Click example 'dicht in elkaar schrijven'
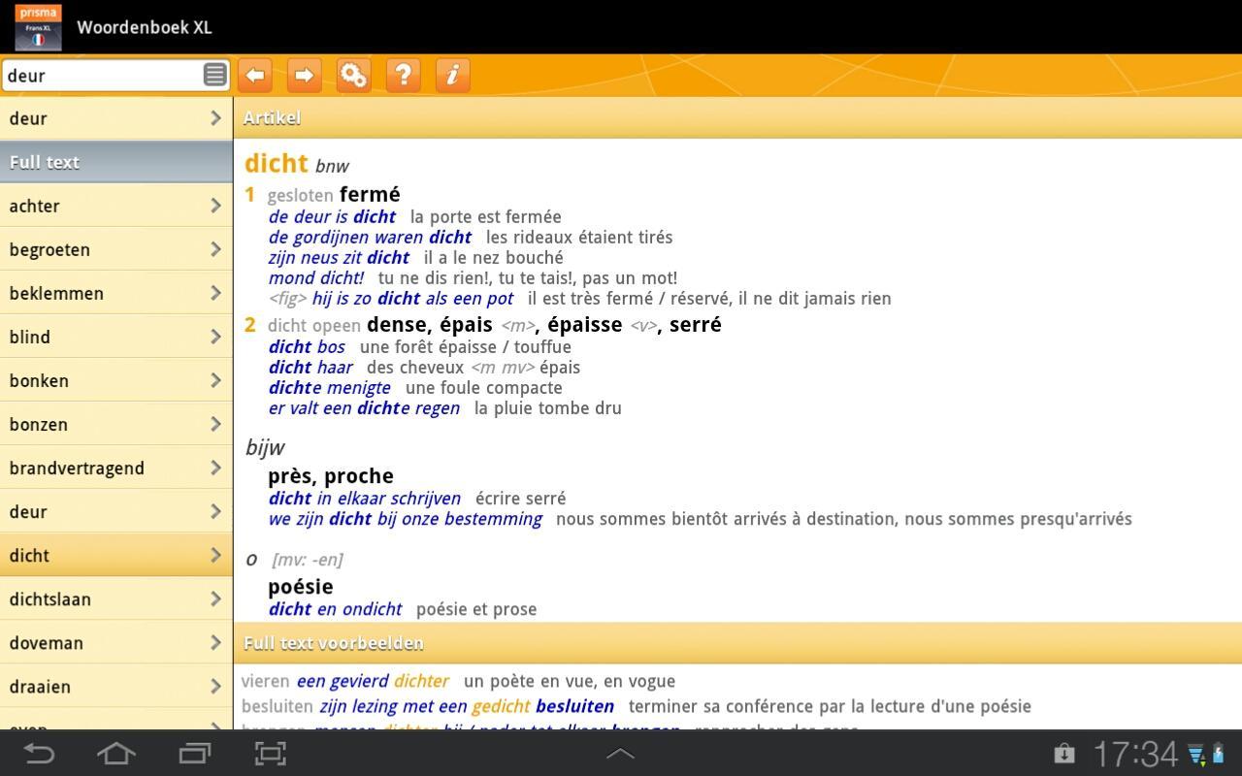 tap(365, 498)
